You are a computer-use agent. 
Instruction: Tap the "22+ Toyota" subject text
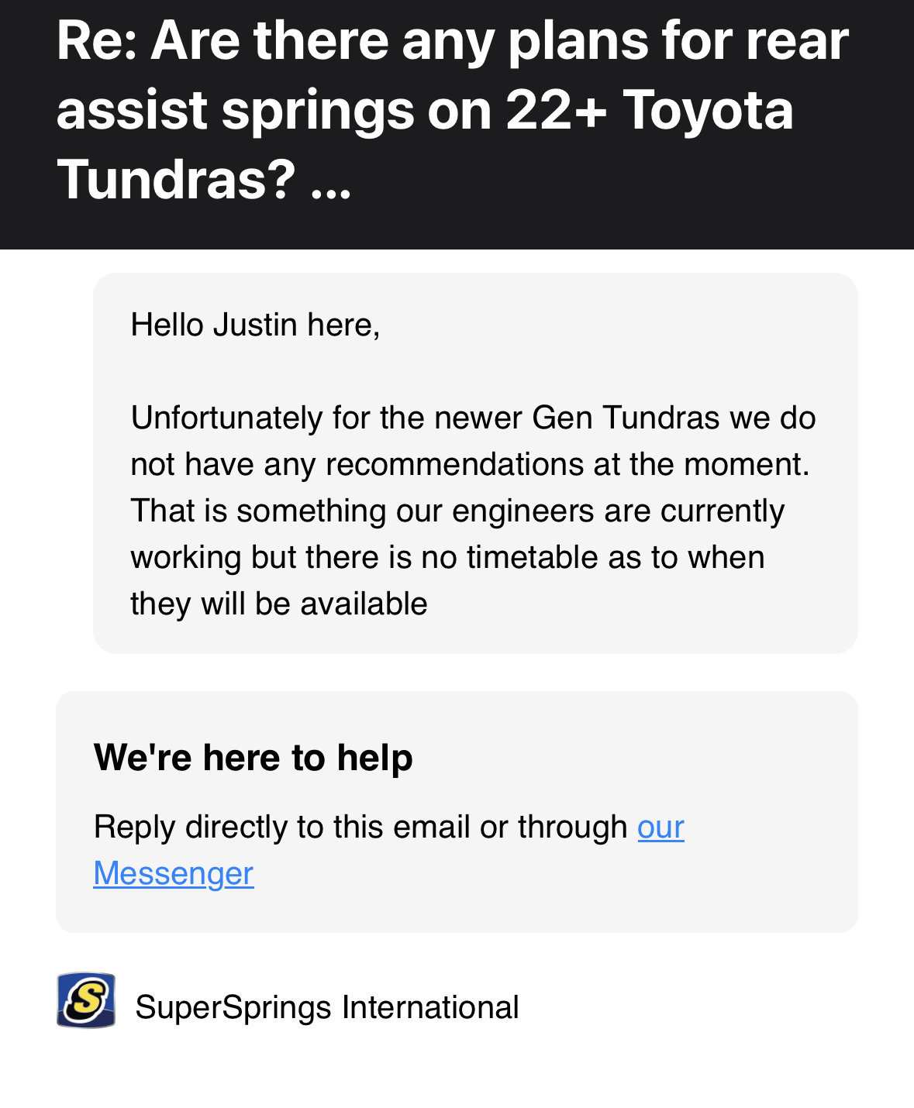click(650, 109)
